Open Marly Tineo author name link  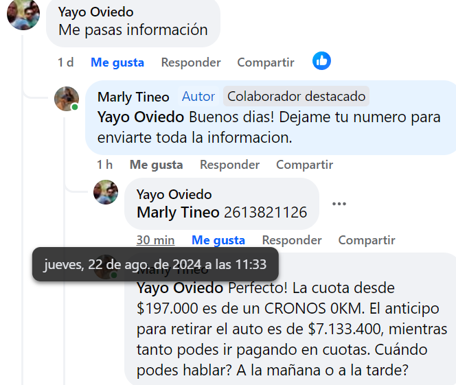133,97
